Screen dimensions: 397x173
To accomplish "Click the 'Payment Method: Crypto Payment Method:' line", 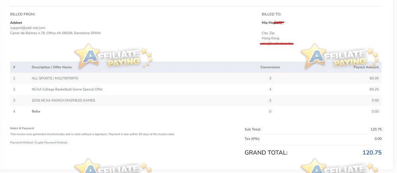I will (39, 143).
